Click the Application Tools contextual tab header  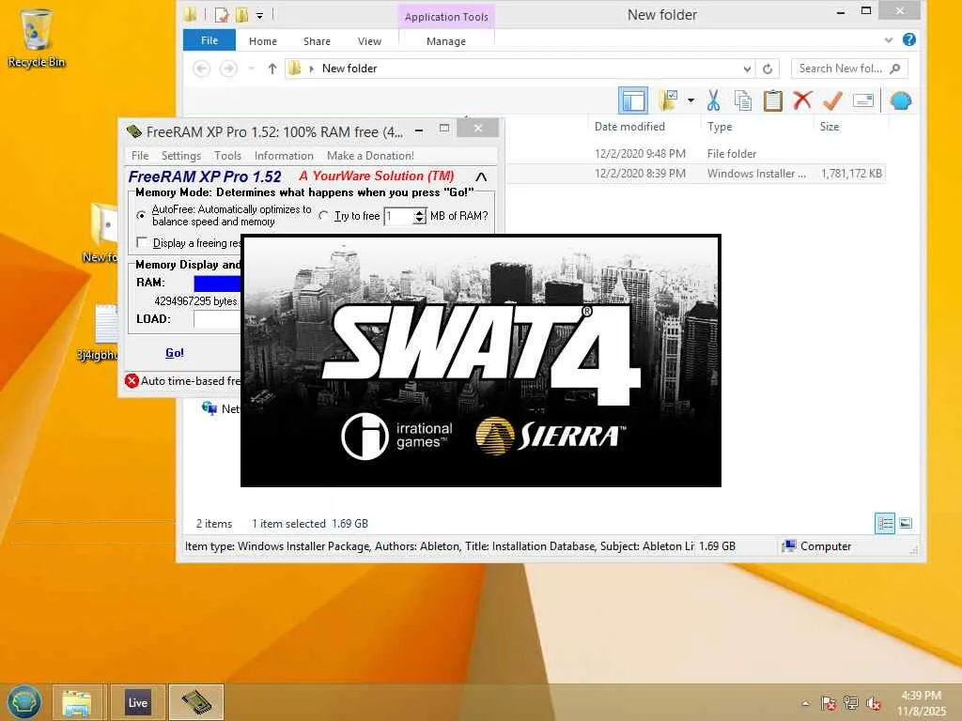(446, 17)
